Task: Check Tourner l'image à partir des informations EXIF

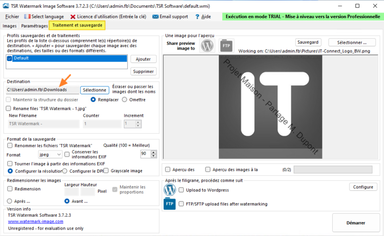Action: click(x=10, y=163)
